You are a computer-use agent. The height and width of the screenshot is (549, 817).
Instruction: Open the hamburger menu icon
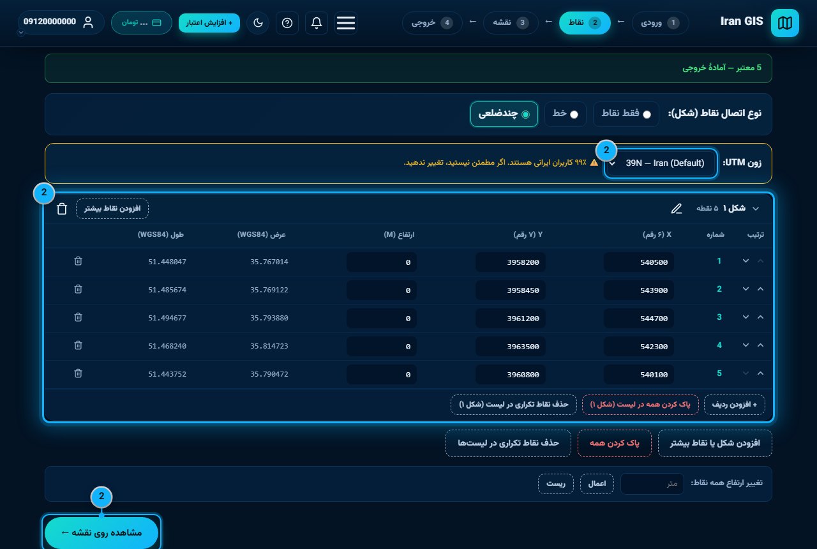(x=345, y=23)
